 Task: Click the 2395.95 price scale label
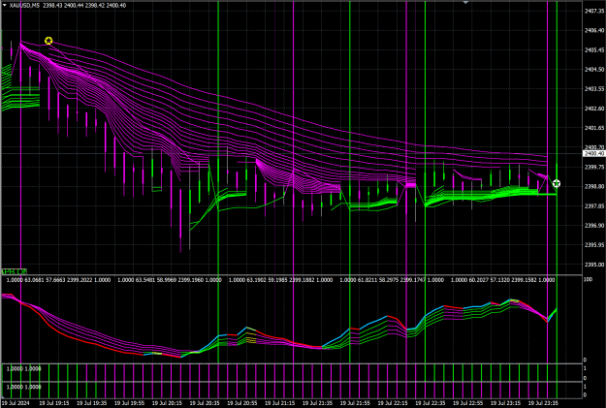pyautogui.click(x=594, y=245)
